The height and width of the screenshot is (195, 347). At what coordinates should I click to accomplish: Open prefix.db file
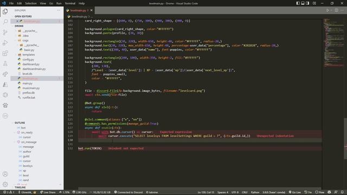coord(29,93)
